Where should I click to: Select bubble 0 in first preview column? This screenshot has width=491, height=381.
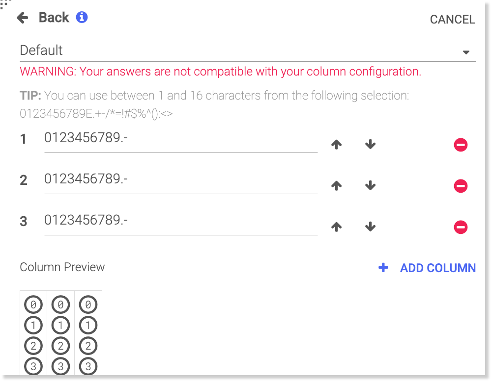point(33,305)
